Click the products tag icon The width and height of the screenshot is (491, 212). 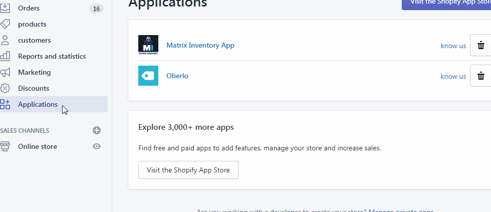5,24
